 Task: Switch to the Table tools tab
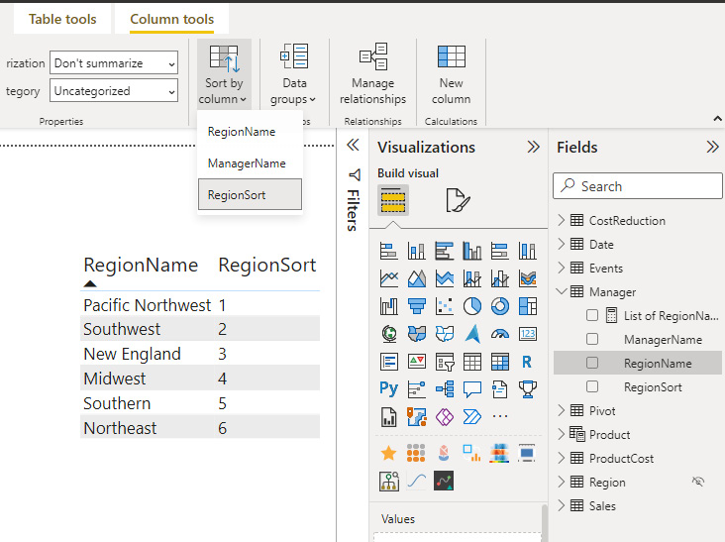click(62, 19)
